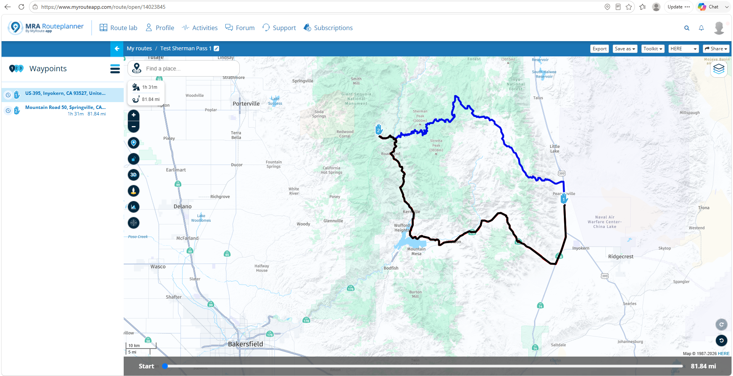Open the elevation profile chart icon

133,207
